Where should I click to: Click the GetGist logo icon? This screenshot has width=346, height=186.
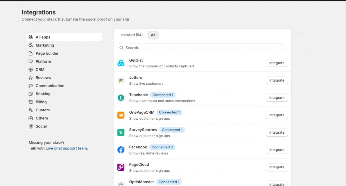pos(121,63)
